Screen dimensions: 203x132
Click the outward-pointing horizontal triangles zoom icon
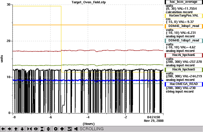click(x=36, y=129)
